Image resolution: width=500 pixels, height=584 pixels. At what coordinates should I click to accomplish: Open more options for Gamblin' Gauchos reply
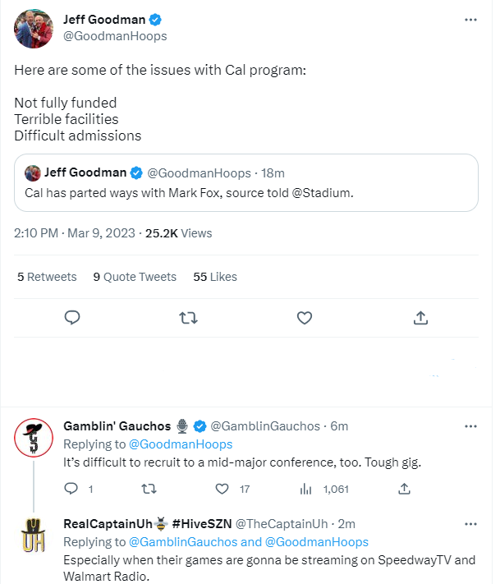[470, 426]
